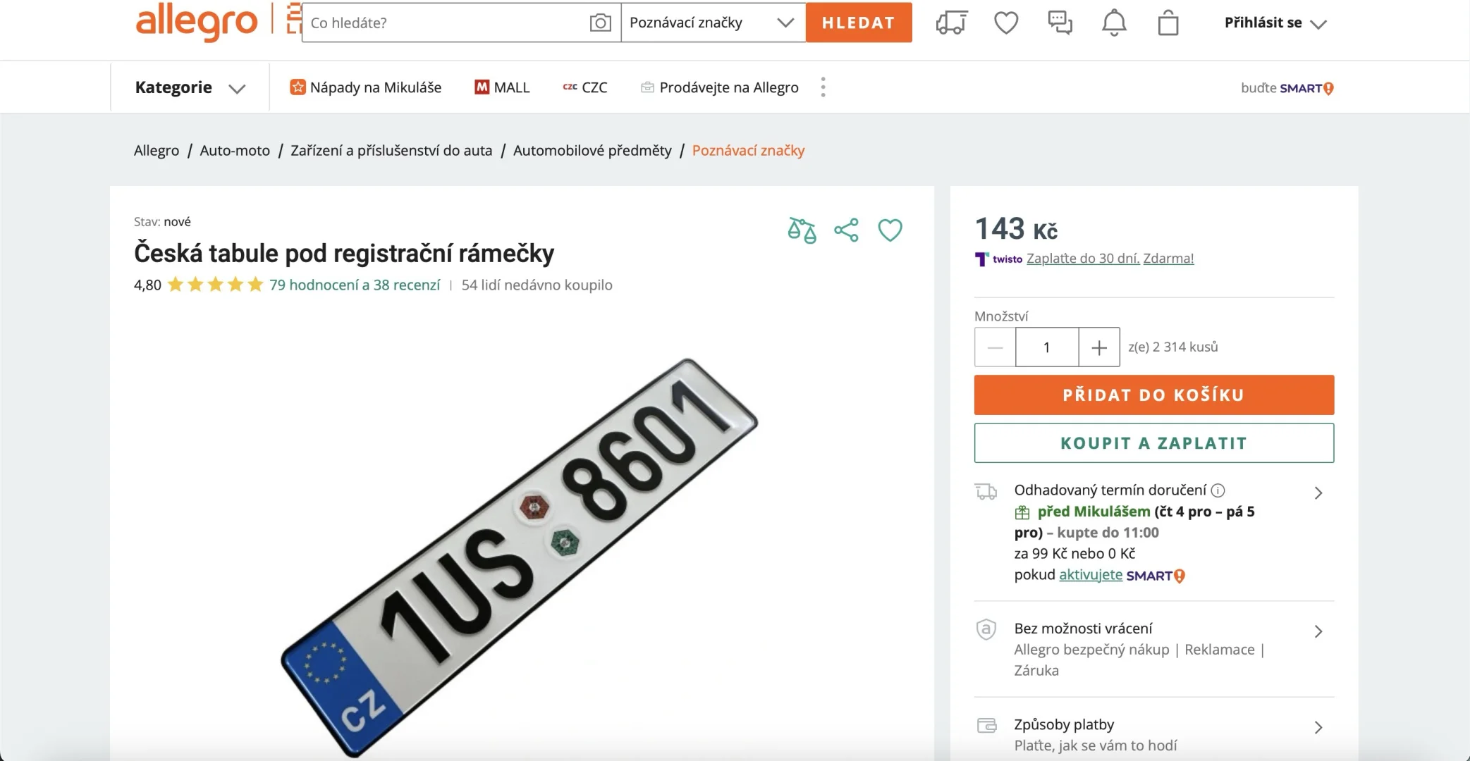Open the messages chat icon
This screenshot has height=761, width=1470.
(1060, 23)
